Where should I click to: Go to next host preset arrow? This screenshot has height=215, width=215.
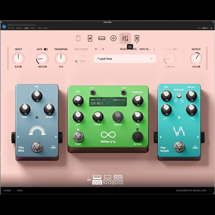13,28
